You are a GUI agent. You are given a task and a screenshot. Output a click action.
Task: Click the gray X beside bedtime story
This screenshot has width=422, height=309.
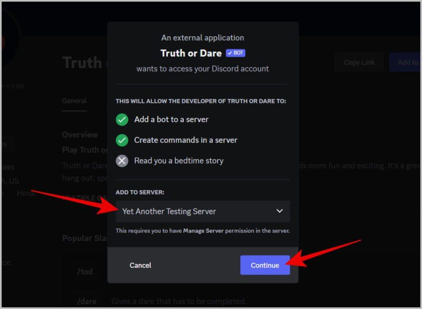click(x=122, y=161)
